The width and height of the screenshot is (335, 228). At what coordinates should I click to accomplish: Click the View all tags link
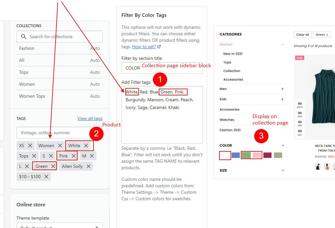tap(90, 119)
